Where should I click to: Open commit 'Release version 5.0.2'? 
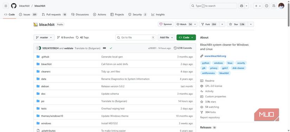tap(113, 86)
